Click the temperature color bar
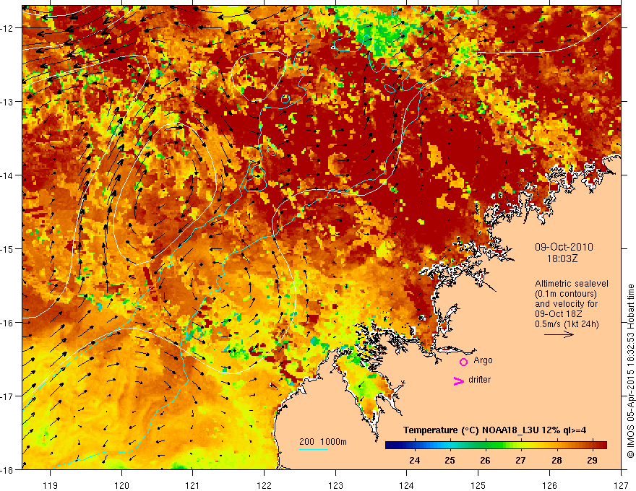Viewport: 636px width, 491px height. click(x=496, y=446)
